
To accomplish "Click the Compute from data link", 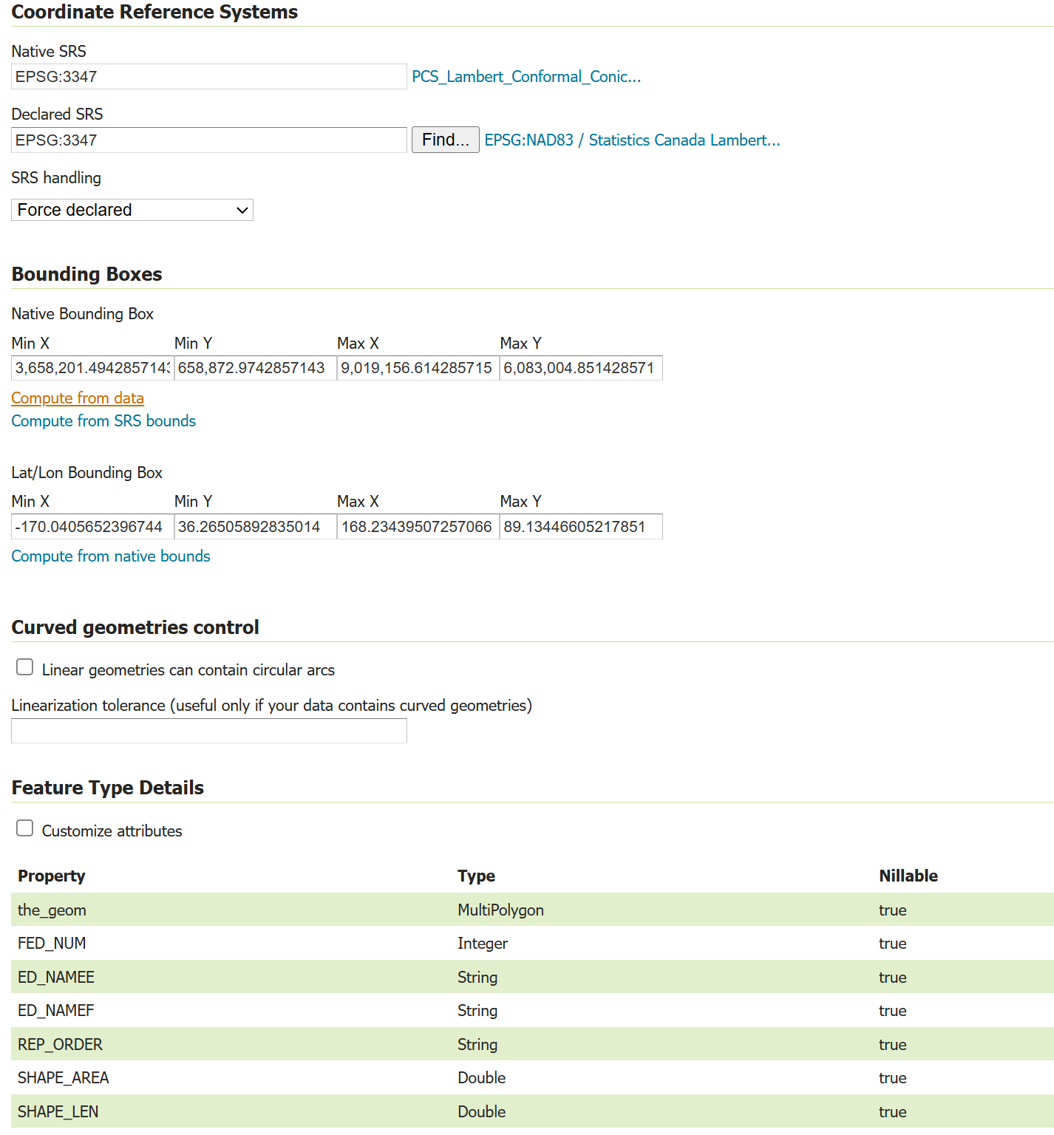I will tap(78, 398).
